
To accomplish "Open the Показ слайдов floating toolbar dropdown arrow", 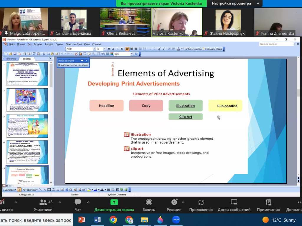I will [82, 61].
